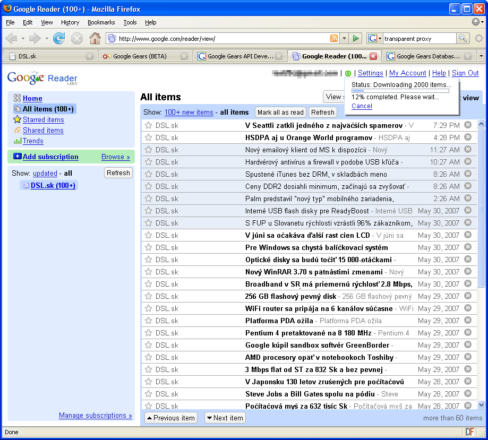Screen dimensions: 488x440
Task: Click the Google Reader logo
Action: tap(42, 78)
